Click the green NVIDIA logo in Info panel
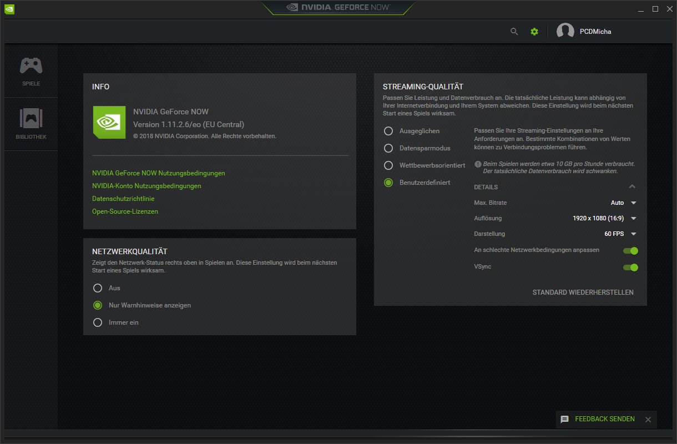The height and width of the screenshot is (444, 677). click(x=109, y=123)
